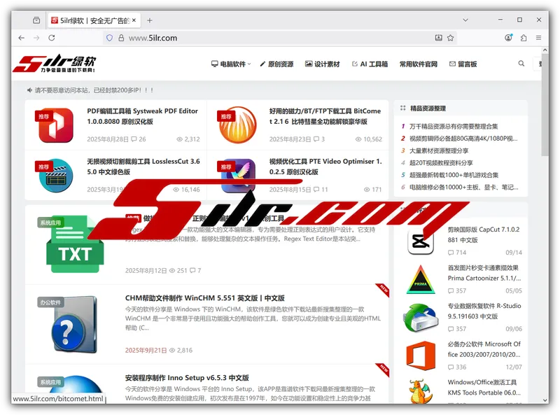Open 剪映国际版 CapCut 7.1.0.2881 link

(x=484, y=234)
